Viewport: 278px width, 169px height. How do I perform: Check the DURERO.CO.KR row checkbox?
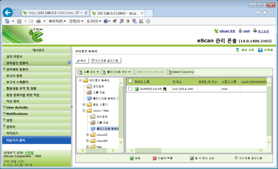coord(130,88)
